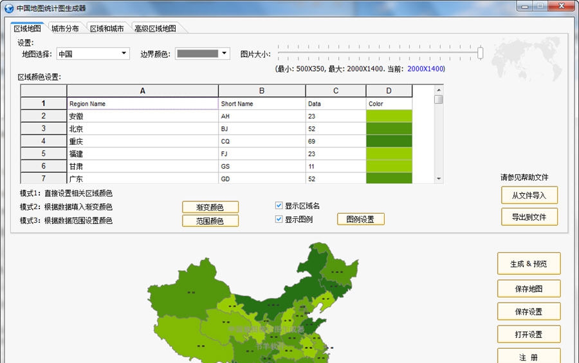Click the 'Data' header cell
The image size is (579, 363).
tap(336, 104)
